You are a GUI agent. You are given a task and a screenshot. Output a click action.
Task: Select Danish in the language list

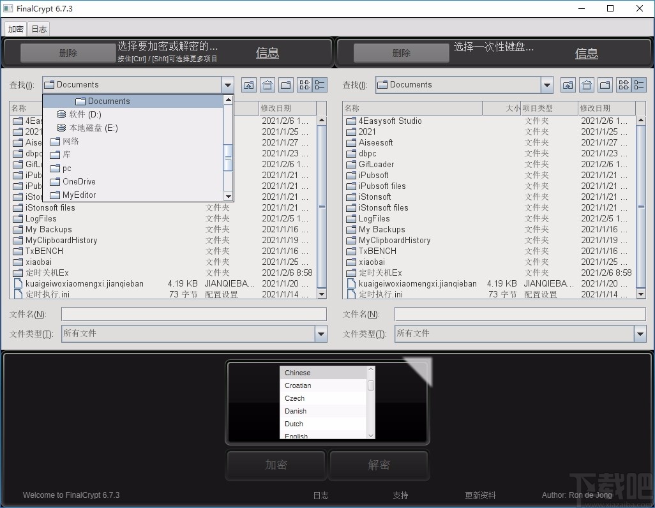coord(295,411)
